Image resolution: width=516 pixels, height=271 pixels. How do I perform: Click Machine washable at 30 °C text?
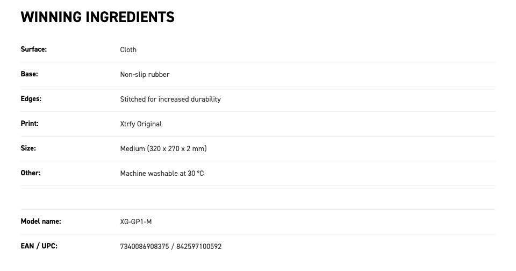click(162, 173)
